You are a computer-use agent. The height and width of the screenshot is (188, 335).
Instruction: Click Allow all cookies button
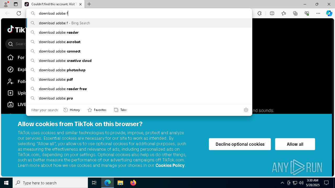(x=295, y=144)
